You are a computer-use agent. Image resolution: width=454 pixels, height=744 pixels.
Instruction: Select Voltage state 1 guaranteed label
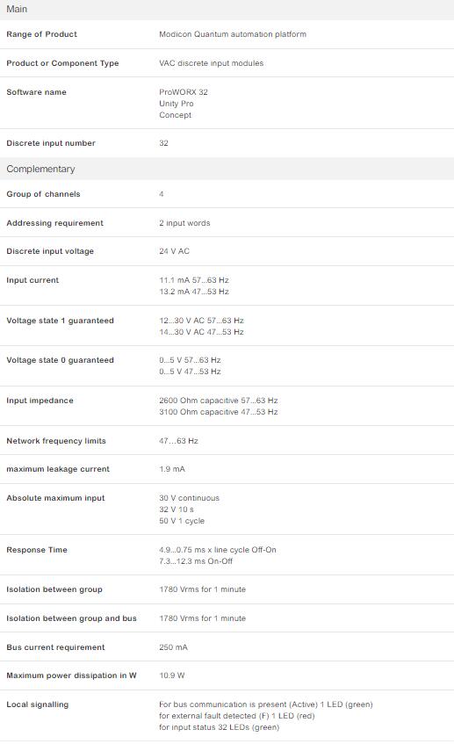pyautogui.click(x=61, y=321)
